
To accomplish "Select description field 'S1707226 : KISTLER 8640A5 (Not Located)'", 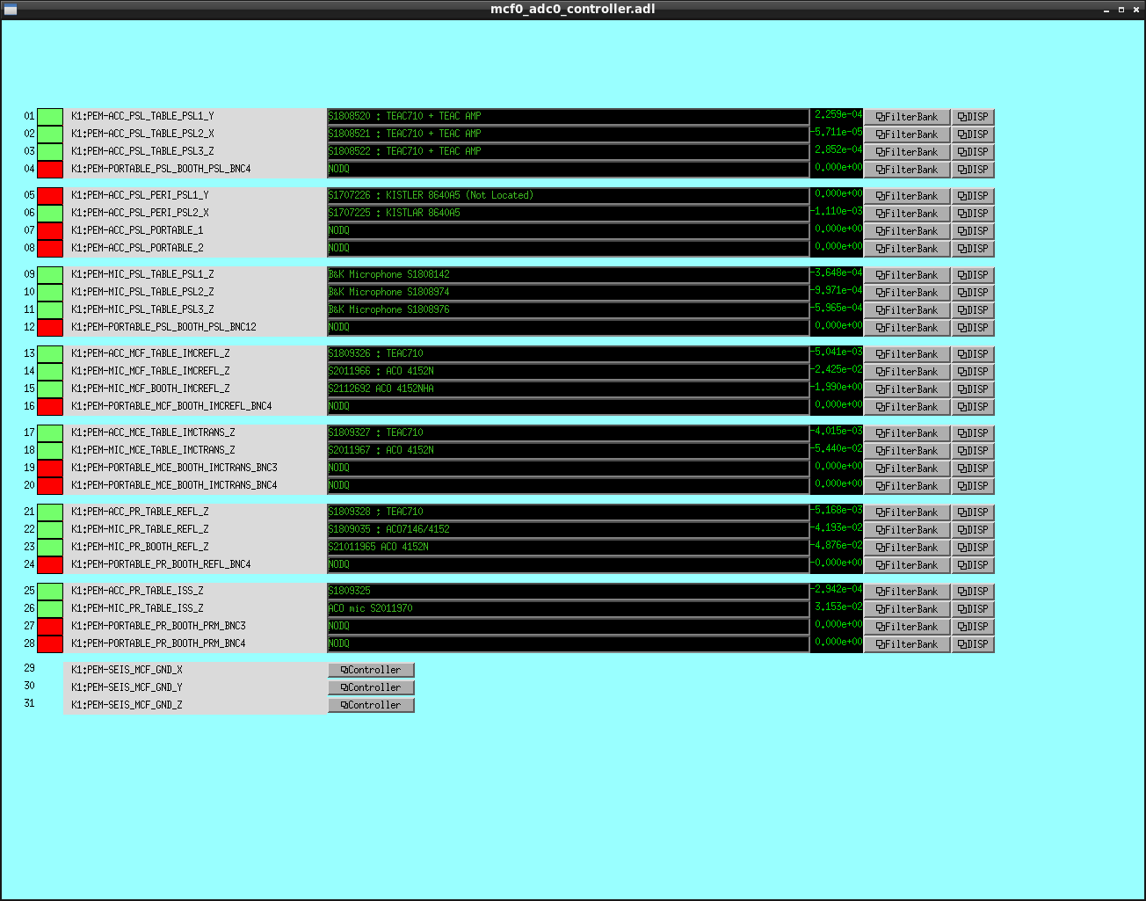I will tap(568, 196).
